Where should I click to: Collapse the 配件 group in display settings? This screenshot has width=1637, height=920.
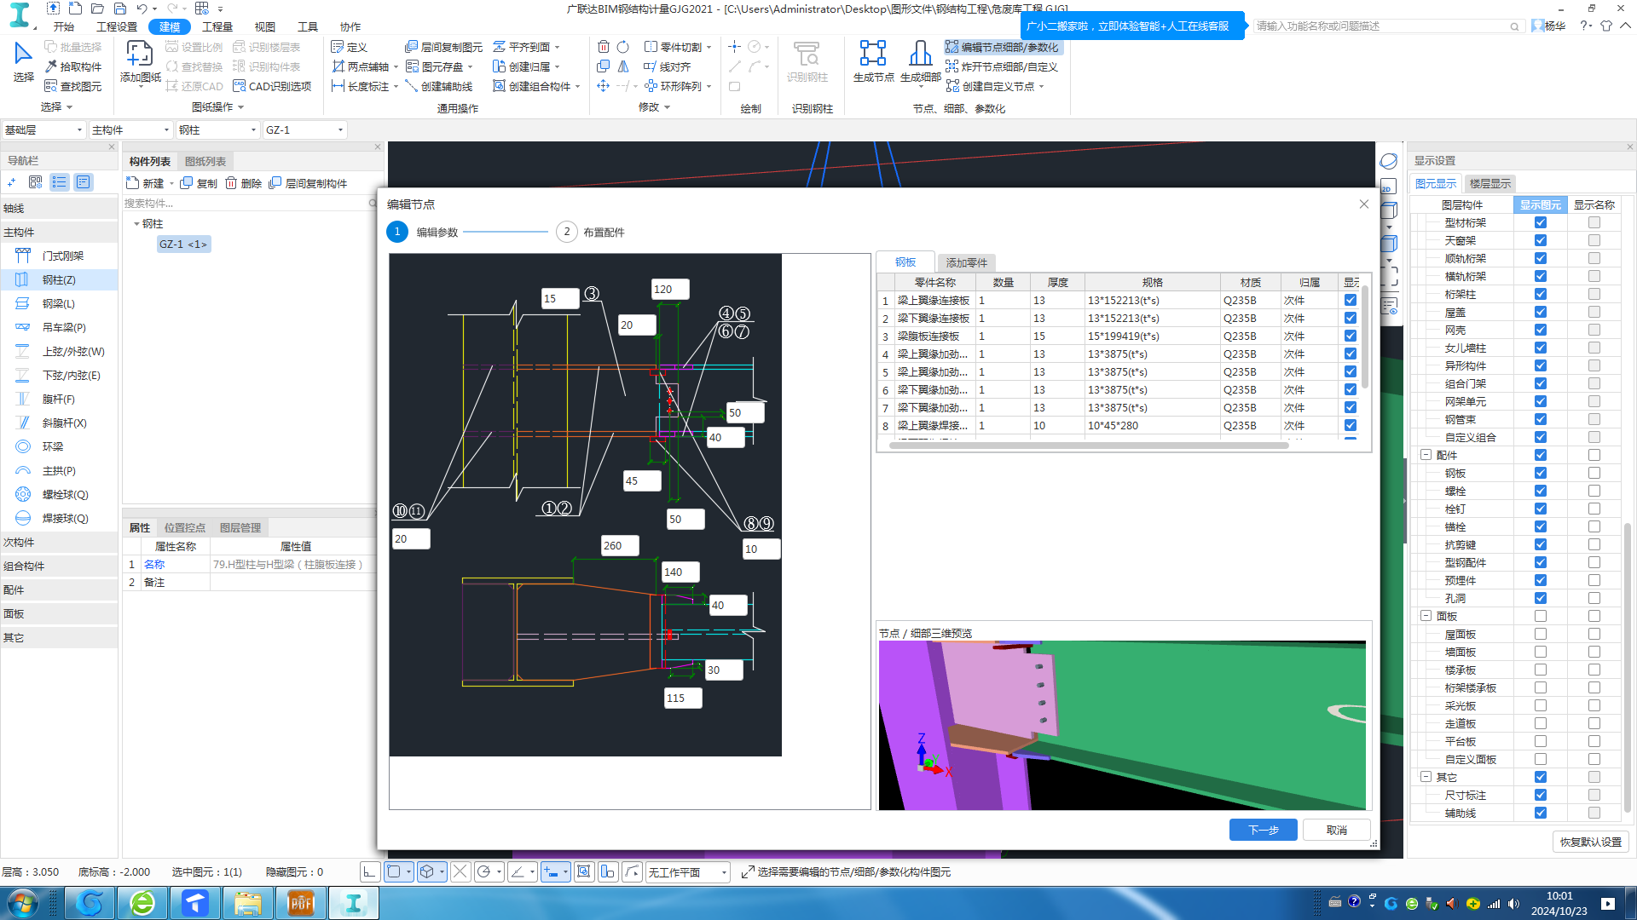click(1426, 455)
